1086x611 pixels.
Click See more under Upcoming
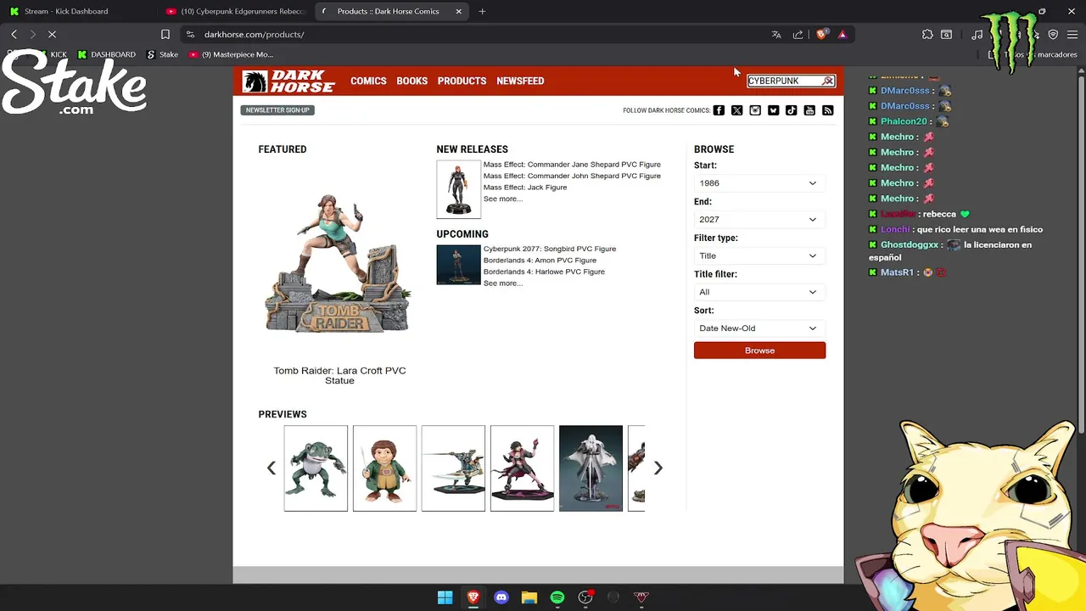tap(502, 283)
